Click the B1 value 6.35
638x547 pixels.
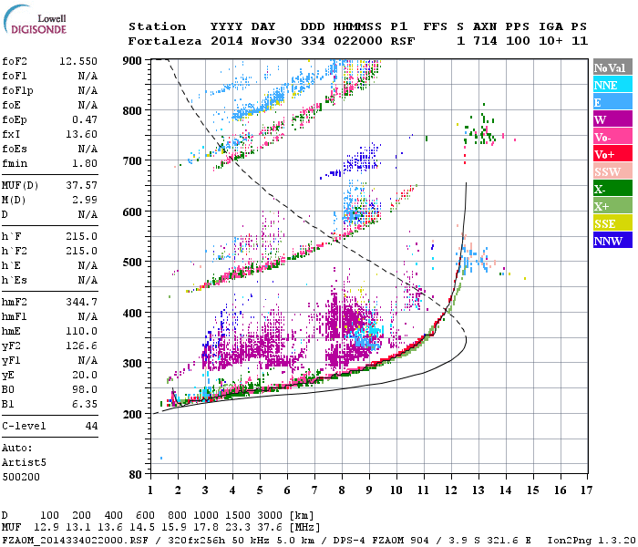85,404
